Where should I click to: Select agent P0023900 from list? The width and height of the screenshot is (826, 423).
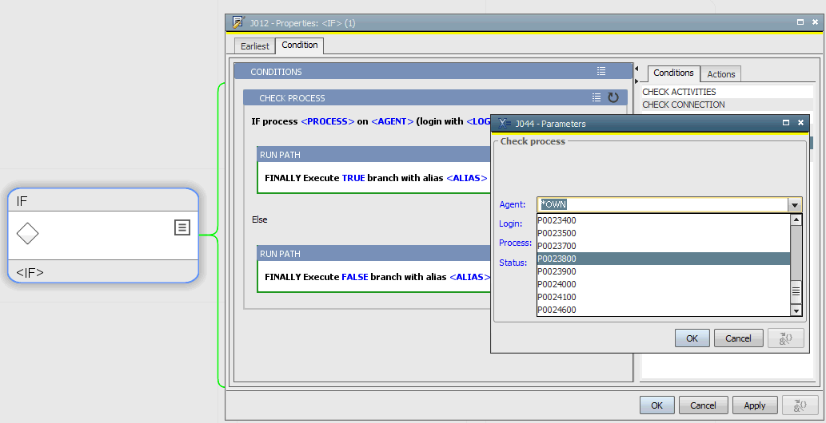point(664,271)
